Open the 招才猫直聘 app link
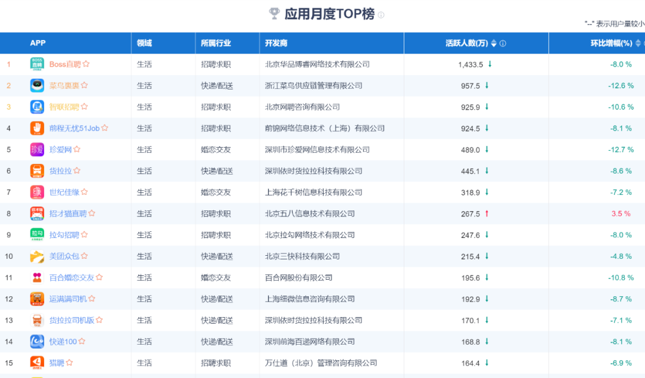The width and height of the screenshot is (645, 378). click(68, 213)
